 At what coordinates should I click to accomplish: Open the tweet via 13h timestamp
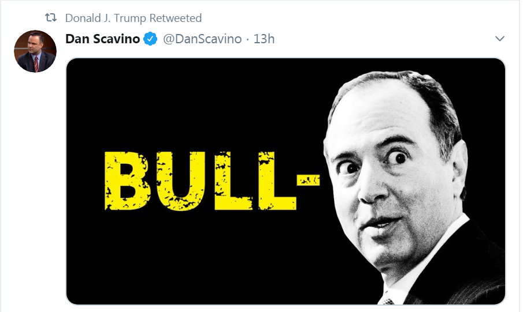[x=264, y=39]
